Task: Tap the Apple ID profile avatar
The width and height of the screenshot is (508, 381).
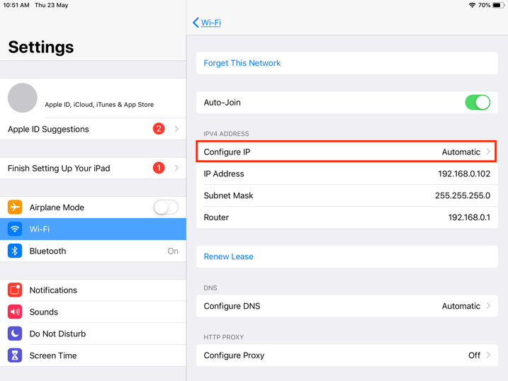Action: tap(23, 98)
